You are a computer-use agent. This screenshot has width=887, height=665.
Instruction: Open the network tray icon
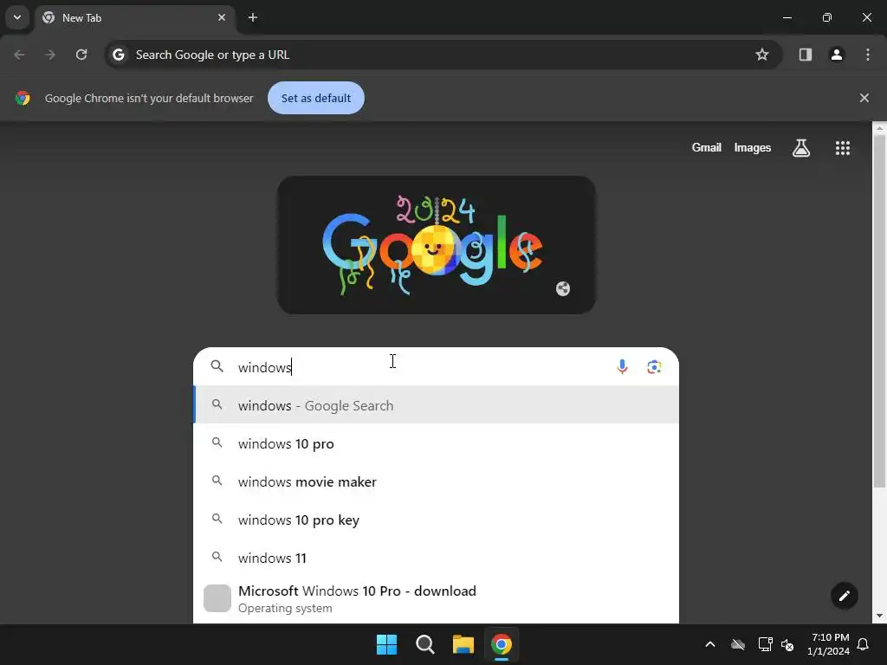(x=765, y=644)
